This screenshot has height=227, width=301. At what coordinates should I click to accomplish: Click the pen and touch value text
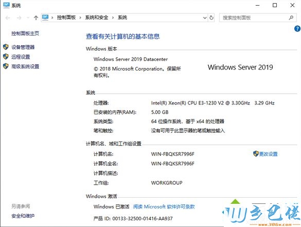[x=188, y=131]
